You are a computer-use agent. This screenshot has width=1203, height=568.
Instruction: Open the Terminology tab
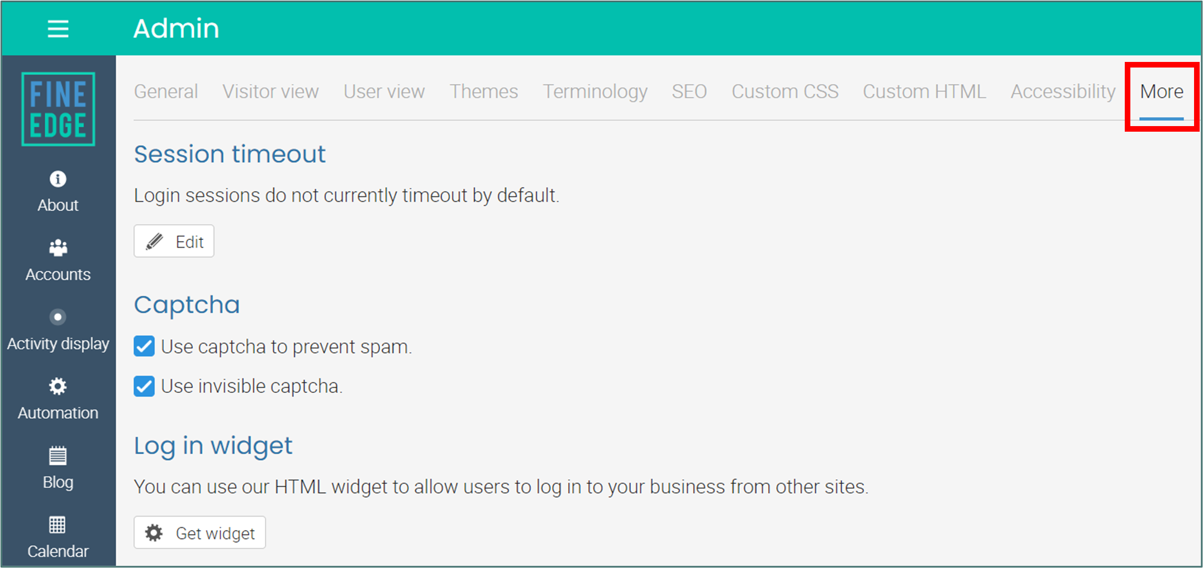click(595, 92)
